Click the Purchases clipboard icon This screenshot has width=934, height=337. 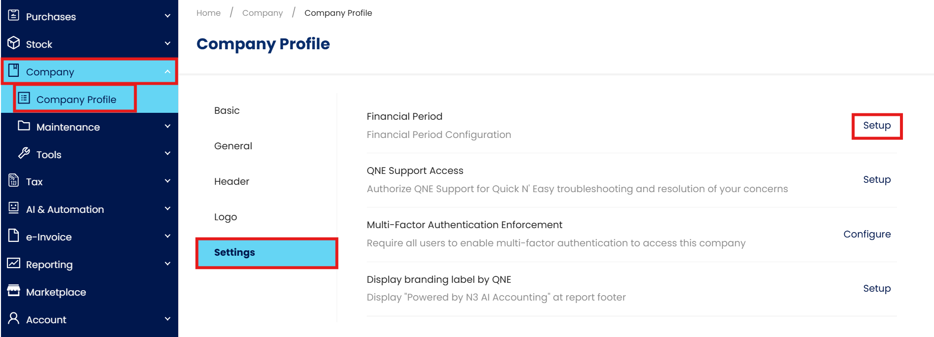pyautogui.click(x=14, y=16)
